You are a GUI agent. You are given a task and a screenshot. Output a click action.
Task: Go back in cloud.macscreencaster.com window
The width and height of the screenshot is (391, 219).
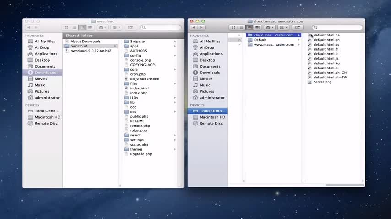tap(194, 27)
